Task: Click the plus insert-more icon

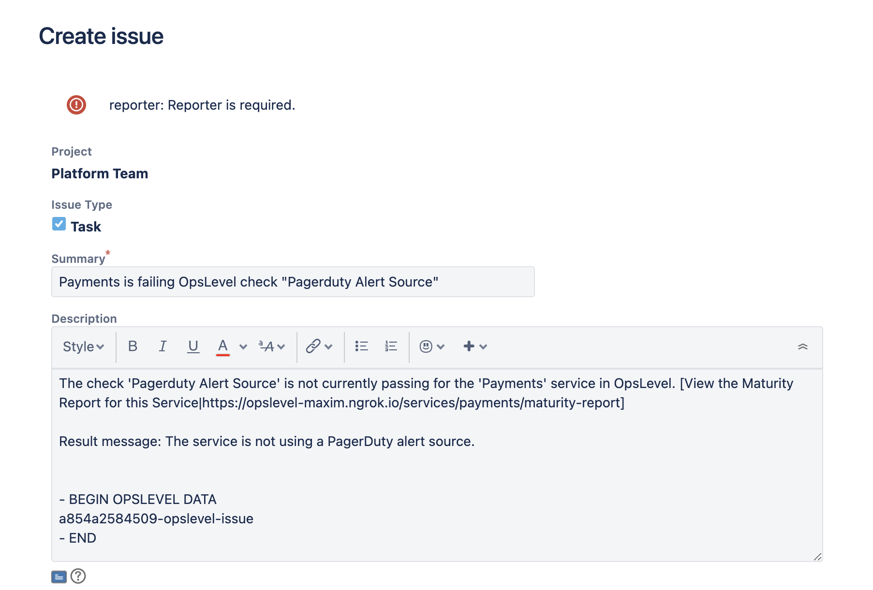Action: (x=469, y=346)
